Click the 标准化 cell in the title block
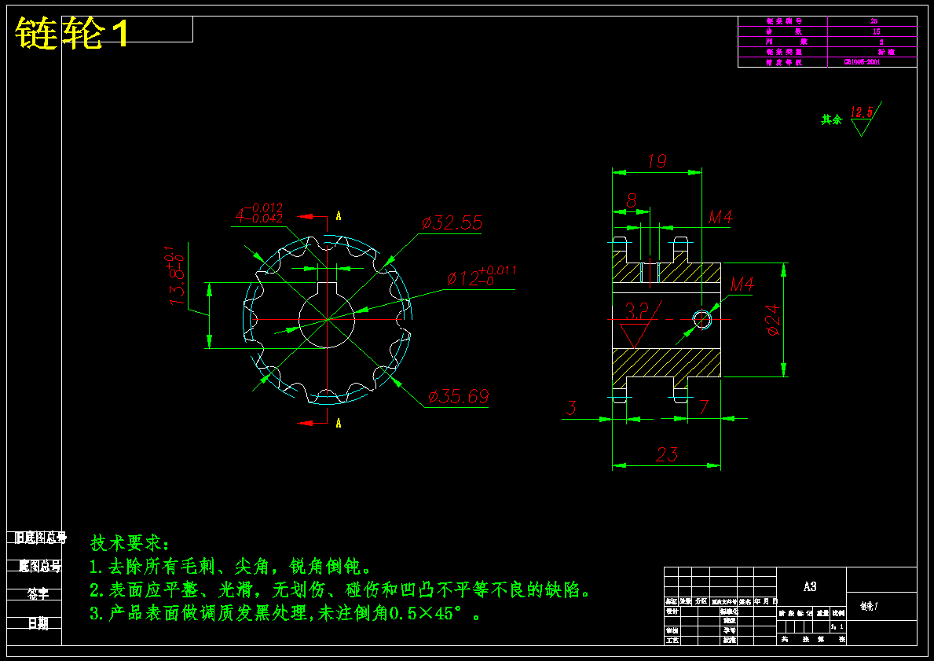 729,611
